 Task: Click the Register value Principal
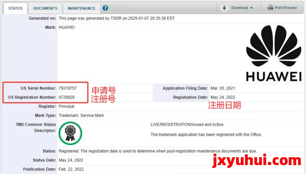pyautogui.click(x=67, y=106)
